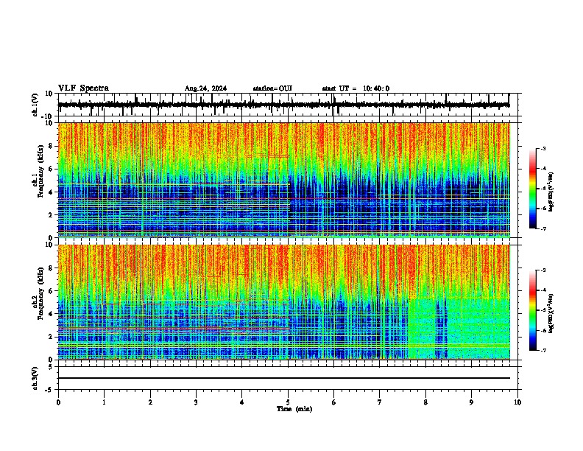
Task: Click the ch.2 color bar '-5' label
Action: (543, 310)
